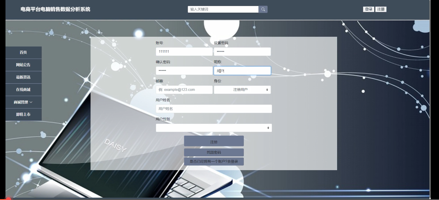Open 即将上市 sidebar item
Viewport: 439px width, 200px height.
pyautogui.click(x=23, y=114)
